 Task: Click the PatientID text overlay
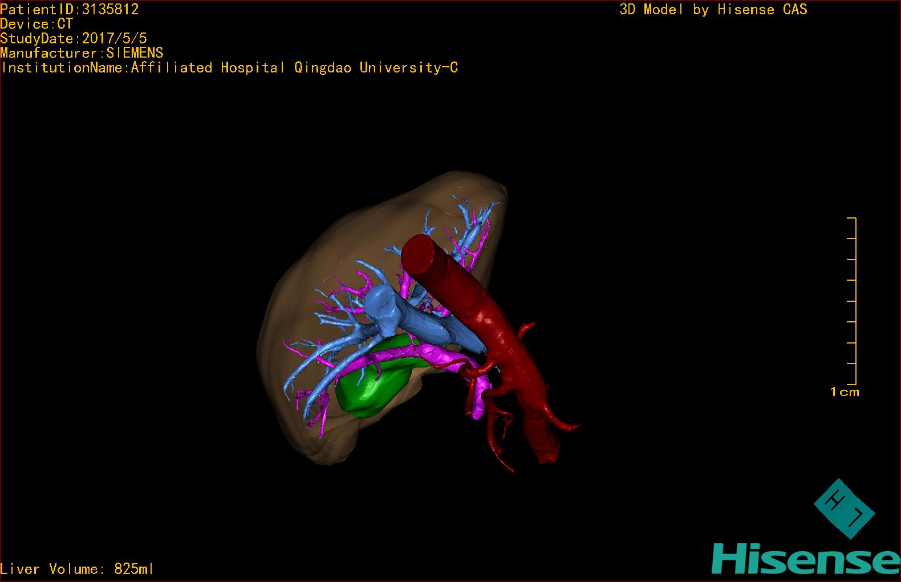(70, 9)
